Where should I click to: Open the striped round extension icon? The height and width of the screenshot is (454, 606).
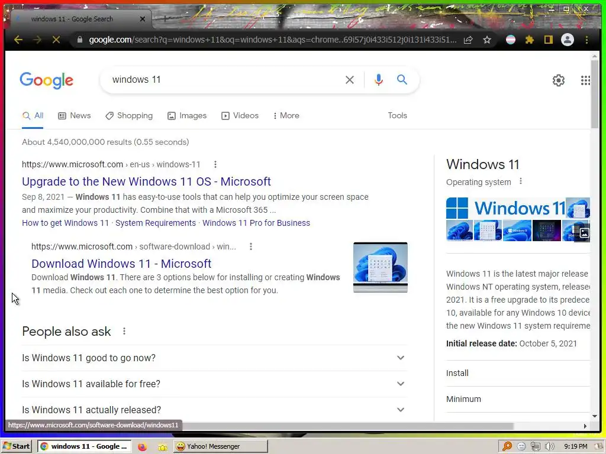511,40
